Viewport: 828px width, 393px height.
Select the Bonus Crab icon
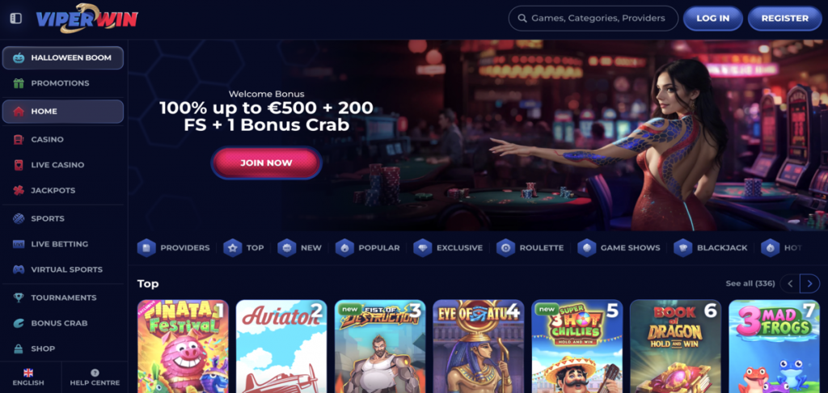[x=19, y=323]
